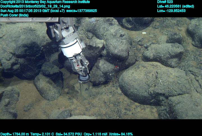Select the Xmiss= 84.16% reading
Image resolution: width=202 pixels, height=136 pixels.
tap(123, 134)
